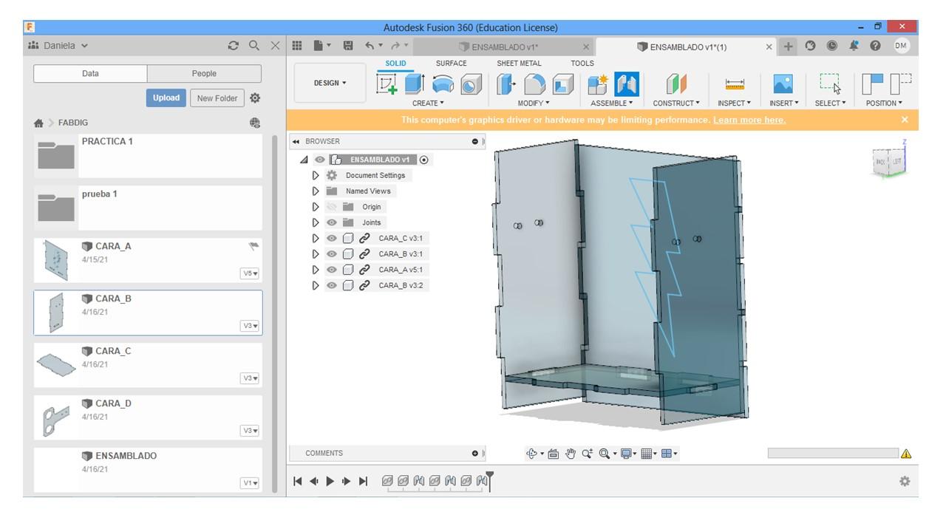This screenshot has height=532, width=946.
Task: Click the Press Pull modify icon
Action: coord(506,84)
